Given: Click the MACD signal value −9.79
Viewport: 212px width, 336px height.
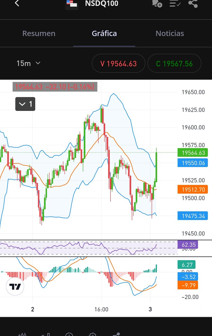Looking at the screenshot, I should [x=188, y=285].
